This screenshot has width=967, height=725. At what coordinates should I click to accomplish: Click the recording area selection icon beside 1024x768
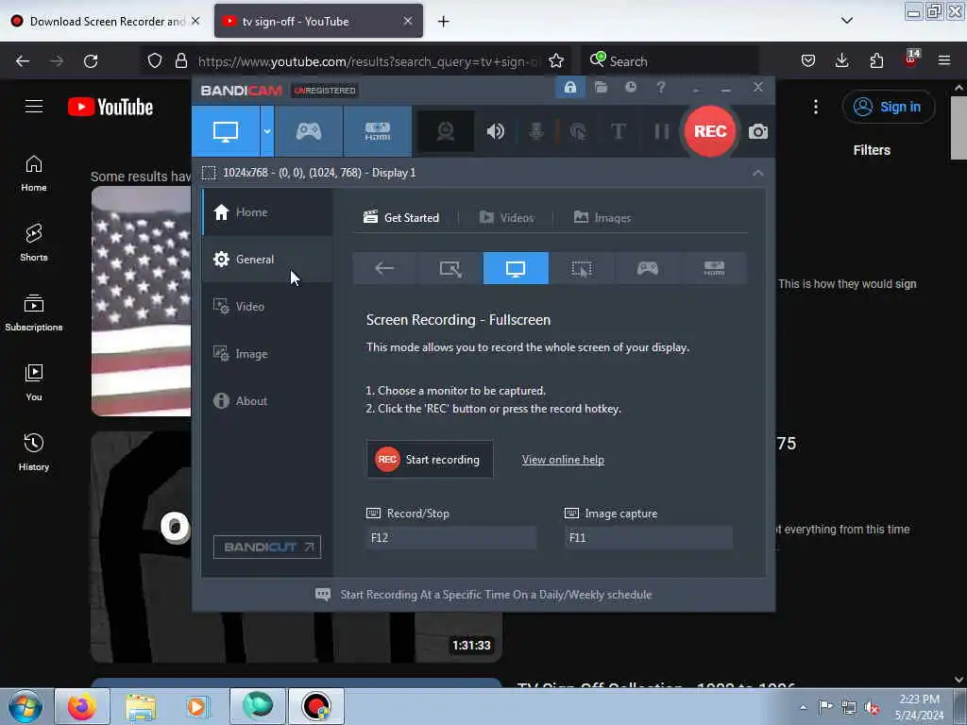(209, 173)
